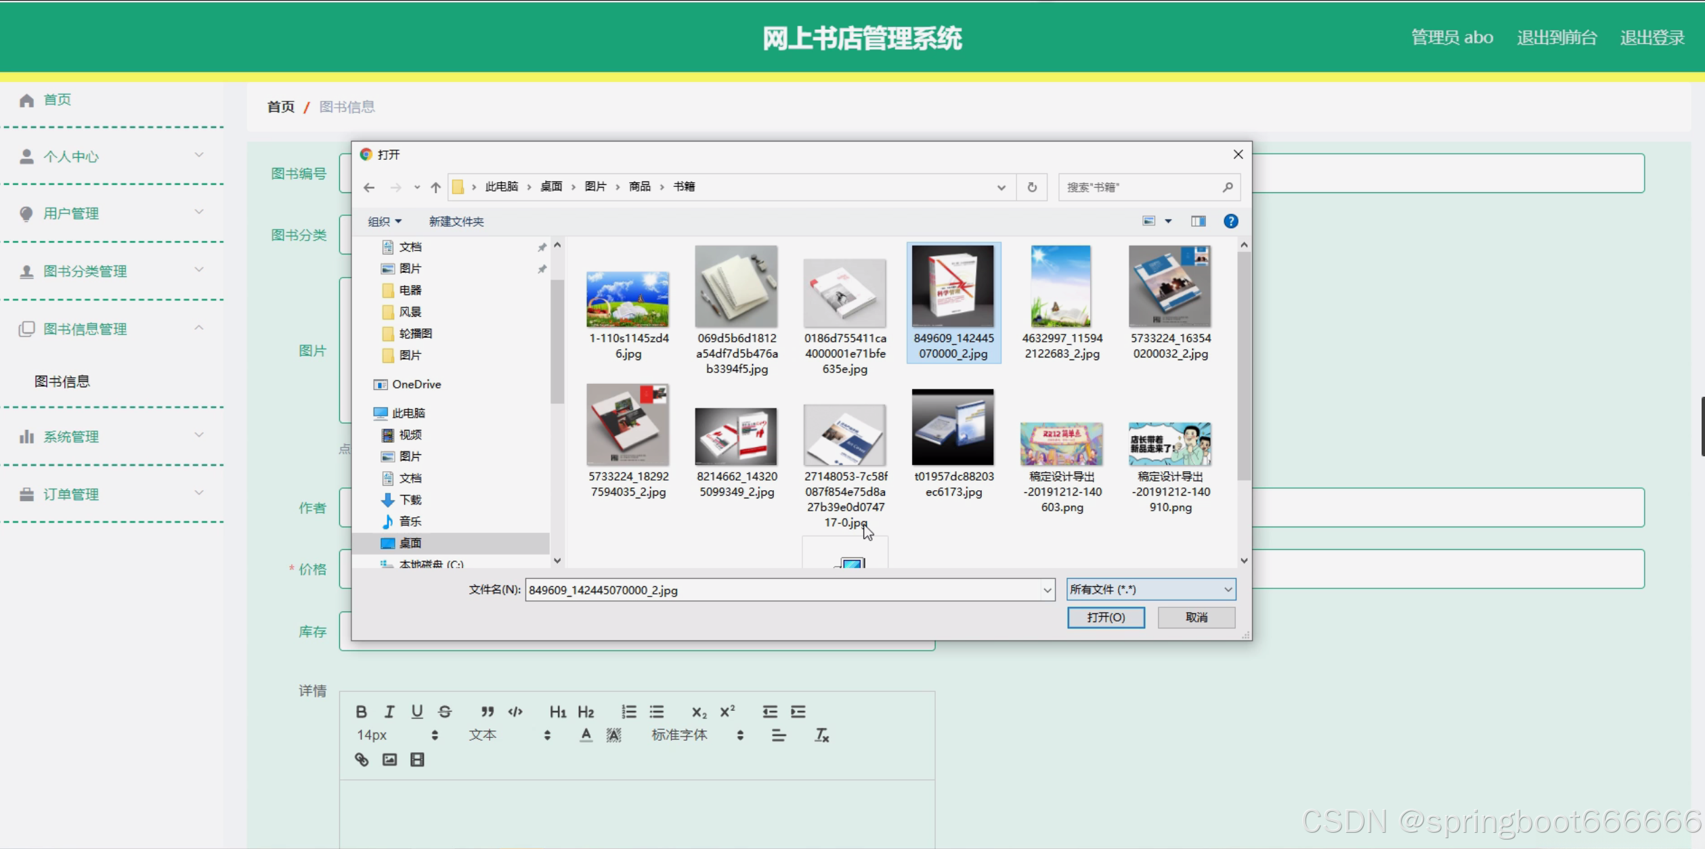Click the strikethrough formatting icon
Viewport: 1705px width, 849px height.
(444, 712)
